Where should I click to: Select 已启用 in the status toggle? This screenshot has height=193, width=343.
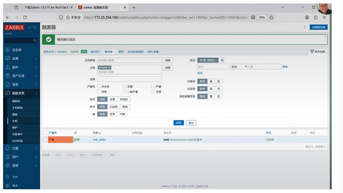(113, 107)
